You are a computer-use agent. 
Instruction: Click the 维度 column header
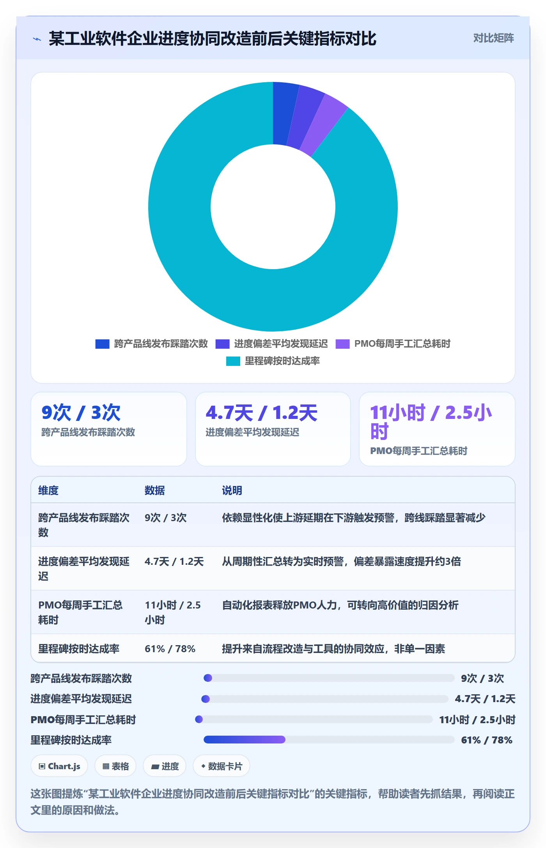(x=48, y=490)
